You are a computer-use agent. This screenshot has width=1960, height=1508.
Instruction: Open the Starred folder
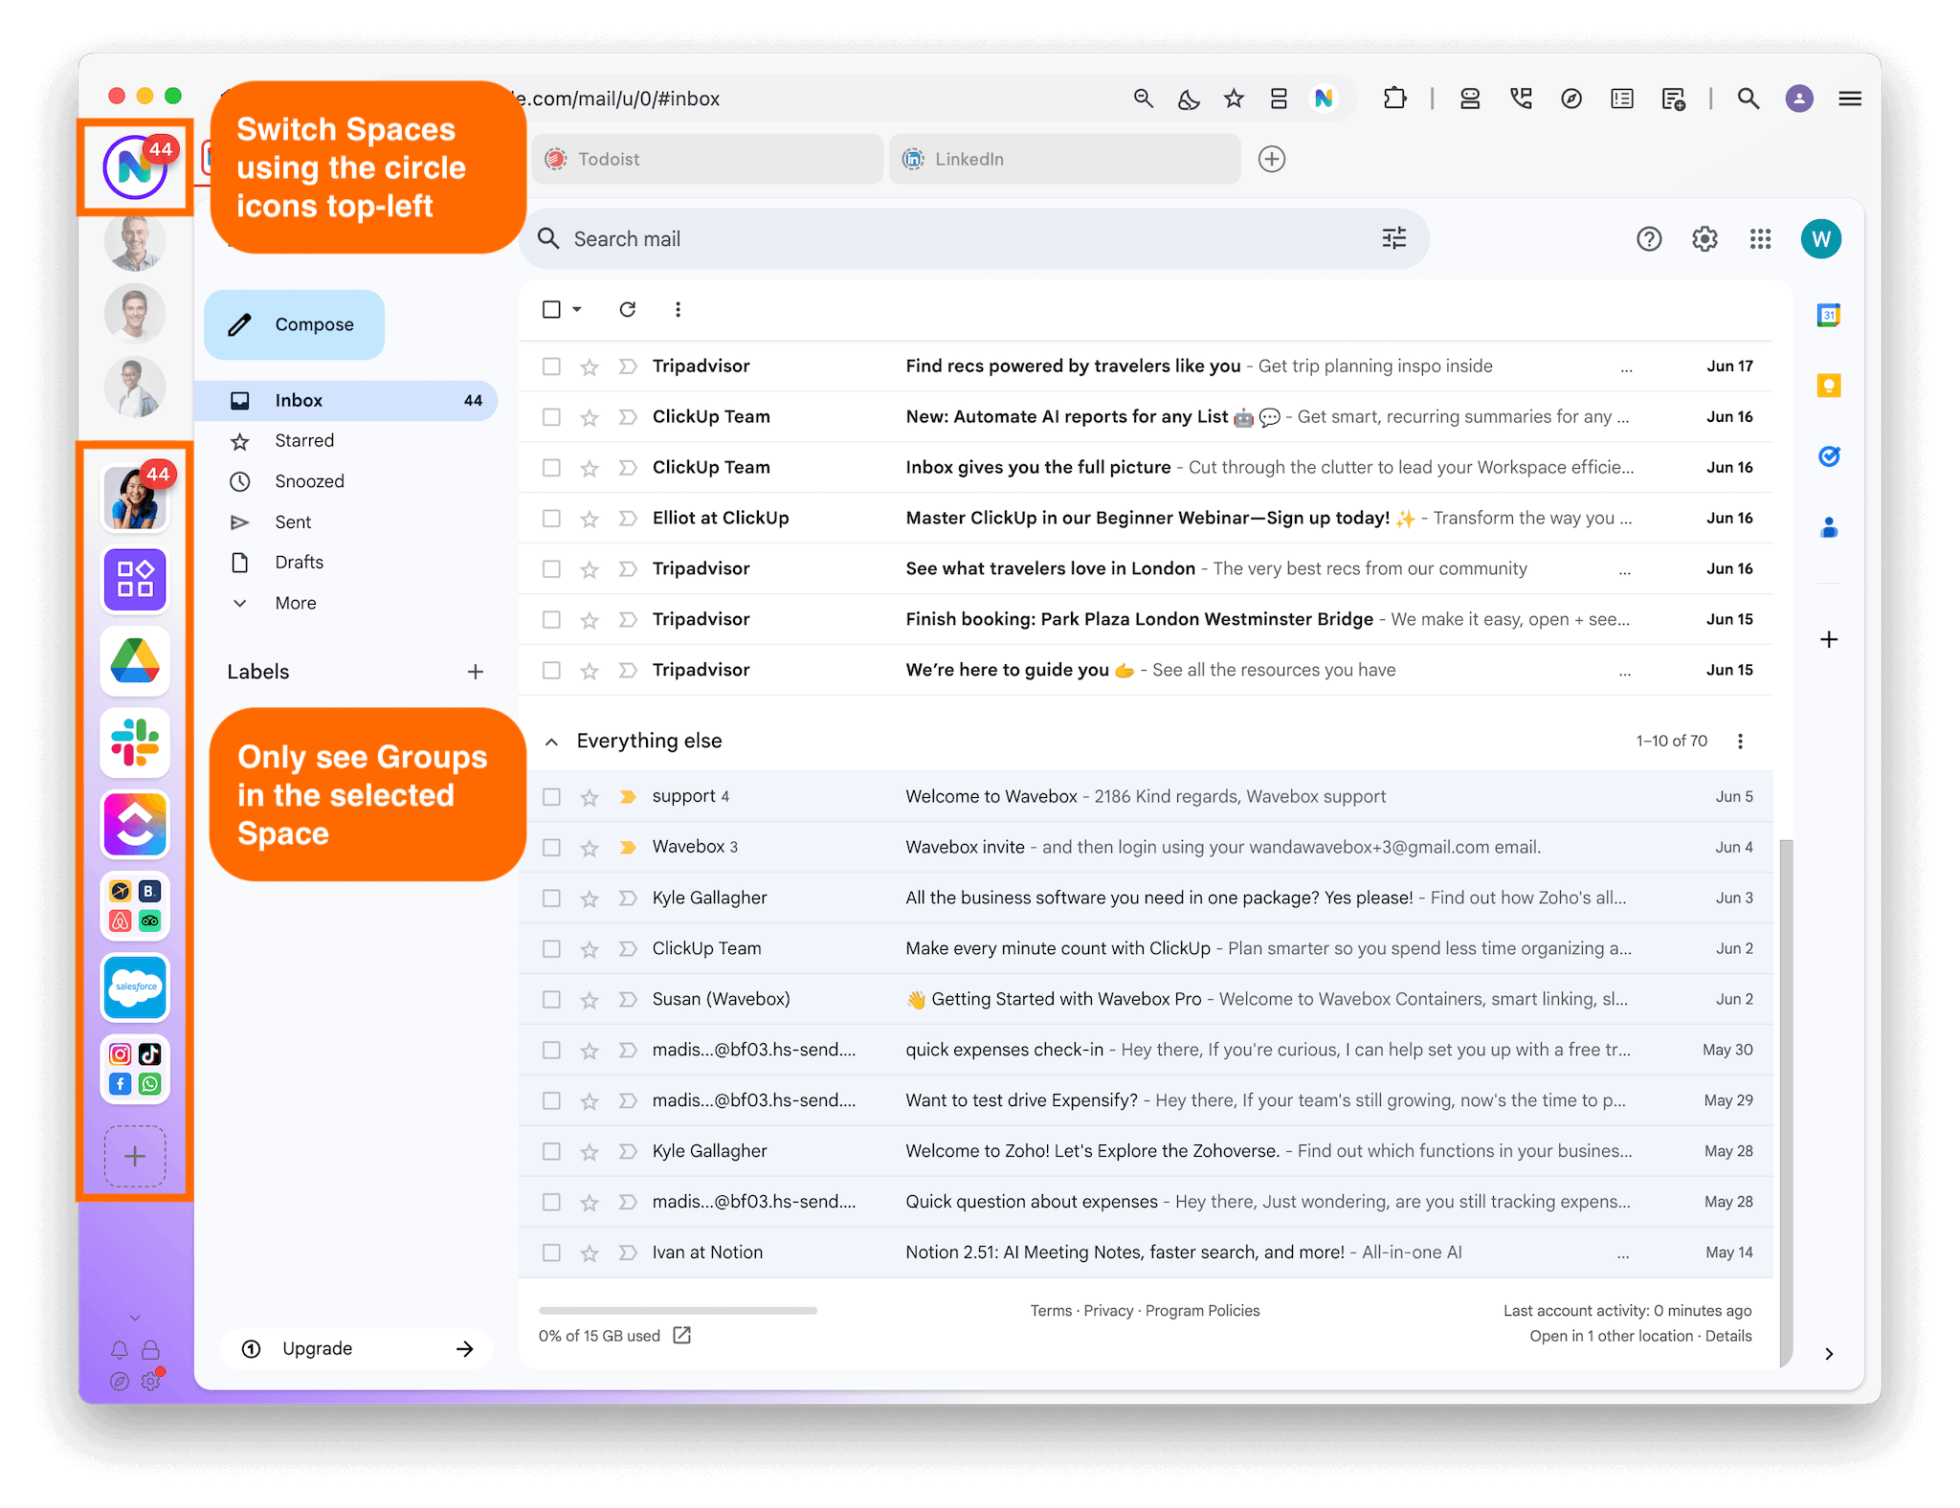click(304, 440)
